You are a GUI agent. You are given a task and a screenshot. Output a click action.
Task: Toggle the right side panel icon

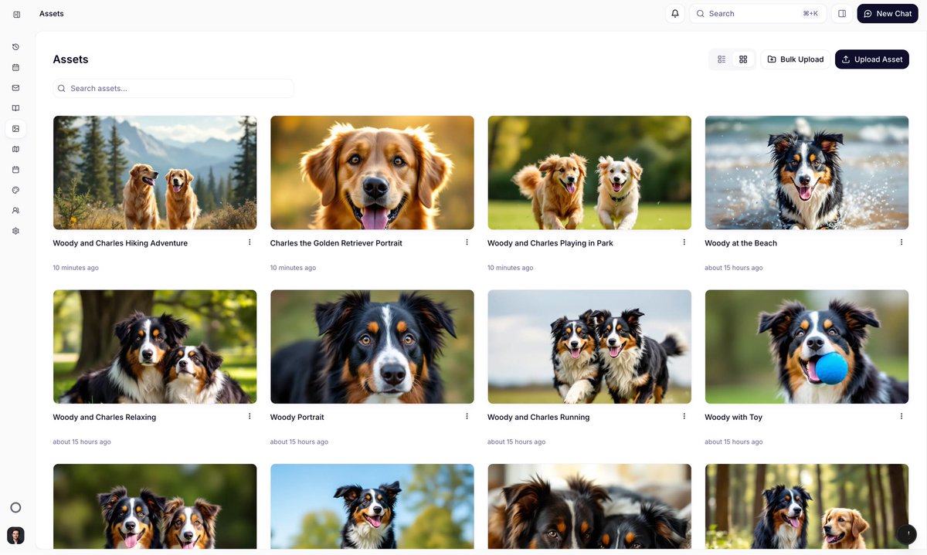click(842, 14)
